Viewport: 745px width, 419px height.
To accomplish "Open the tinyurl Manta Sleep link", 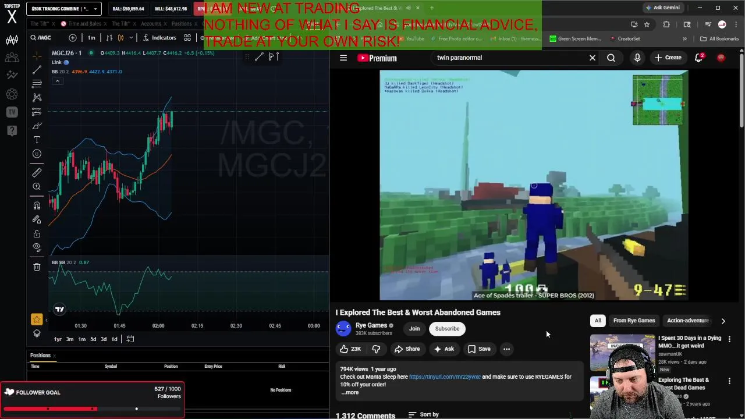I will [x=445, y=377].
